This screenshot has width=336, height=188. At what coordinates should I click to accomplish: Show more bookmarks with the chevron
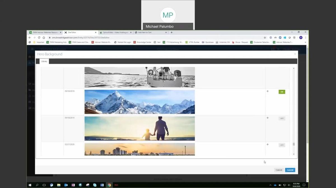point(305,42)
